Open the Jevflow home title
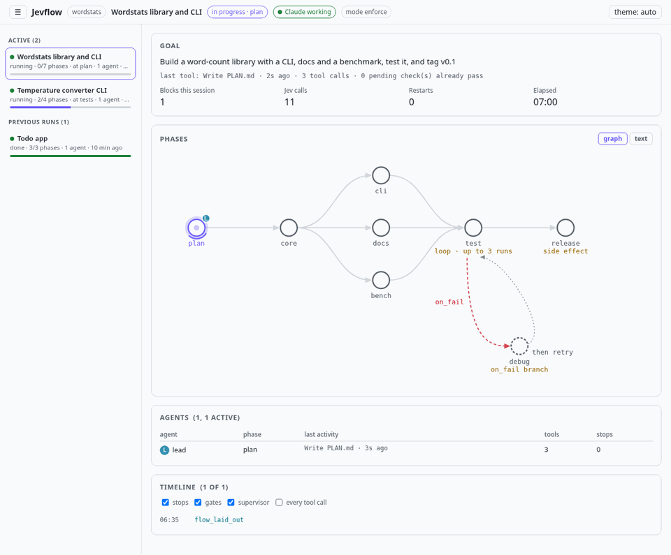This screenshot has height=555, width=671. pos(47,12)
